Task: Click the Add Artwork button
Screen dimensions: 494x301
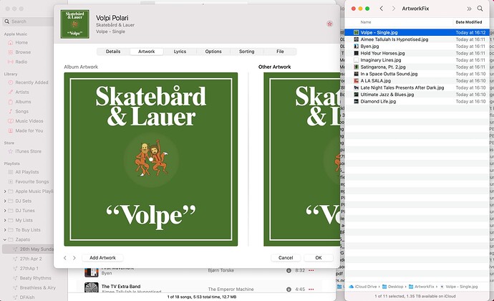Action: (x=102, y=258)
